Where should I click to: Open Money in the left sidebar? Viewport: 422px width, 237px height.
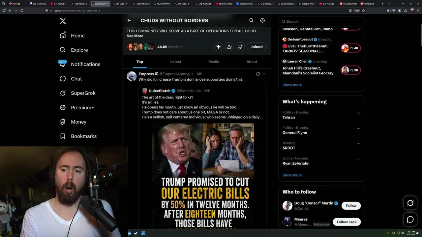(x=73, y=122)
